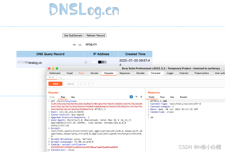
Task: Click the green maximize button of Burp Suite
Action: [57, 68]
